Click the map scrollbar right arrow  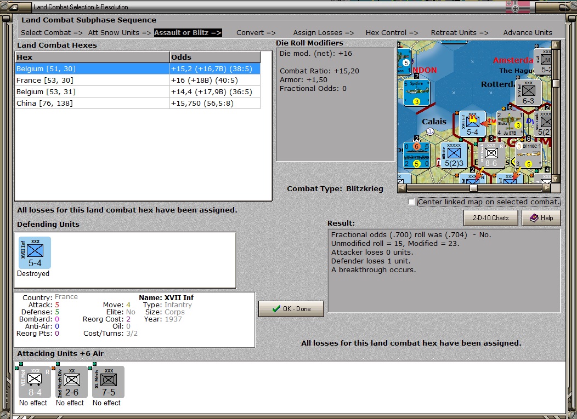click(x=547, y=188)
